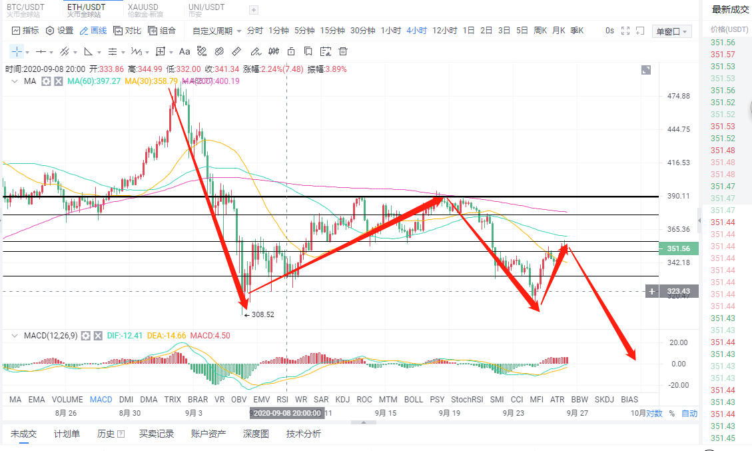Viewport: 752px width, 451px height.
Task: Expand the horizontal line tool dropdown arrow
Action: click(51, 52)
